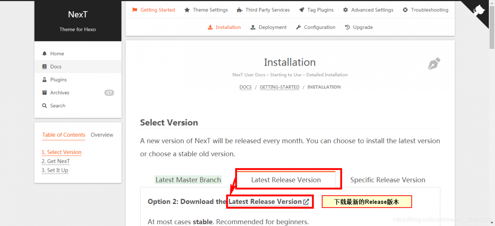Select the Latest Master Branch tab

188,180
